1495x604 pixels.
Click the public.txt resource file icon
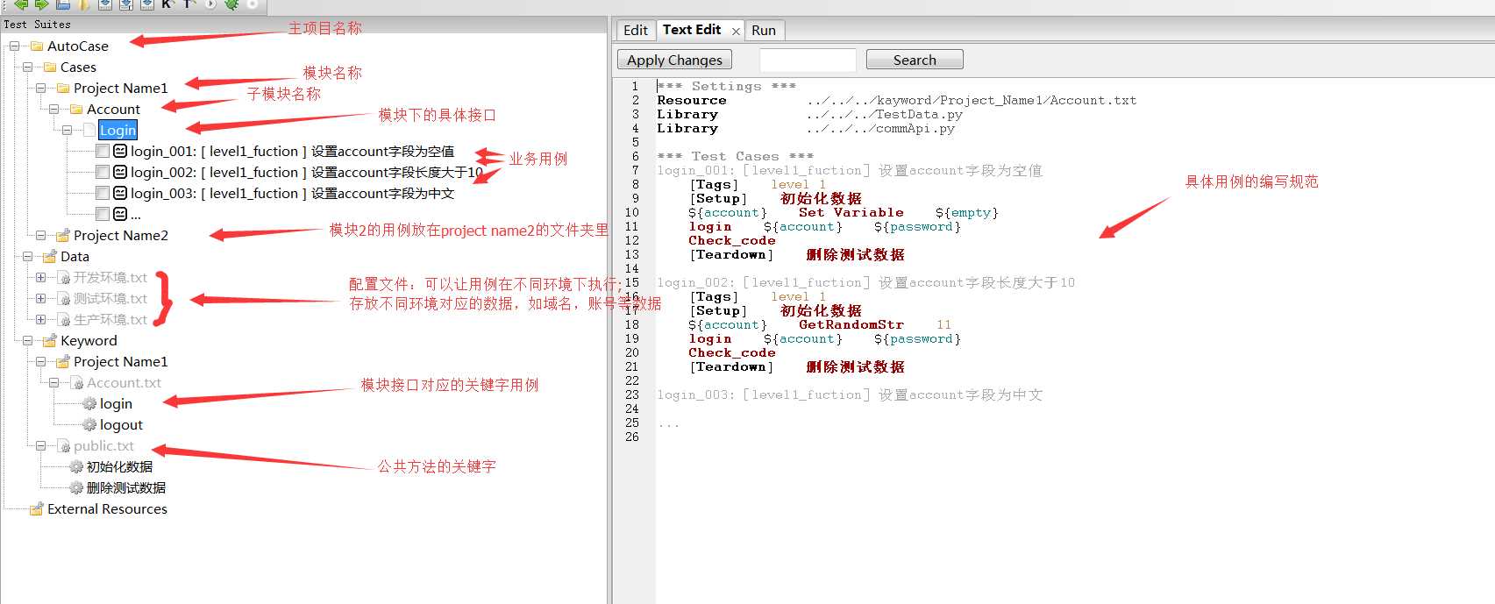[63, 445]
